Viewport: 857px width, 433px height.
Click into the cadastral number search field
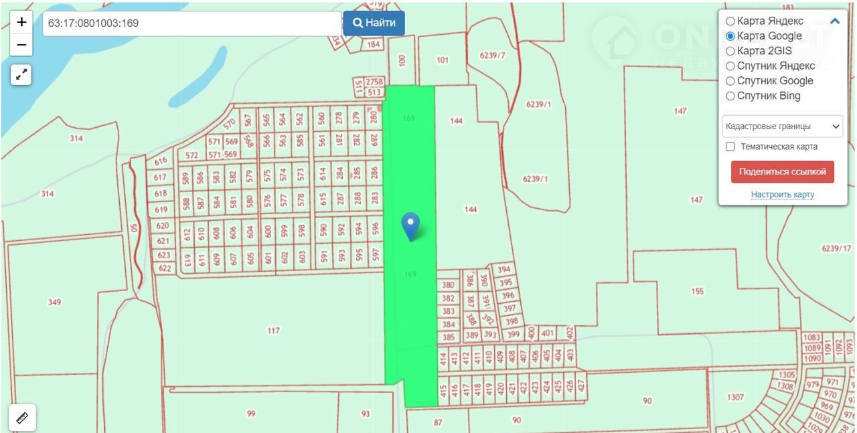(x=191, y=23)
